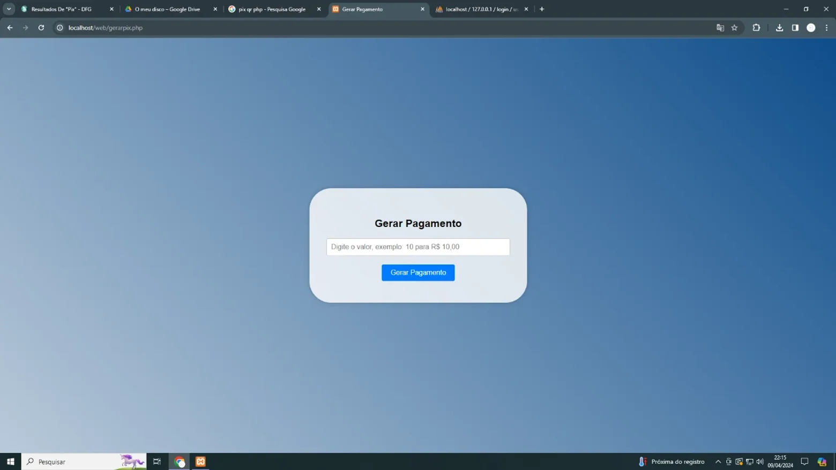Open the Extensions puzzle icon

click(x=757, y=28)
